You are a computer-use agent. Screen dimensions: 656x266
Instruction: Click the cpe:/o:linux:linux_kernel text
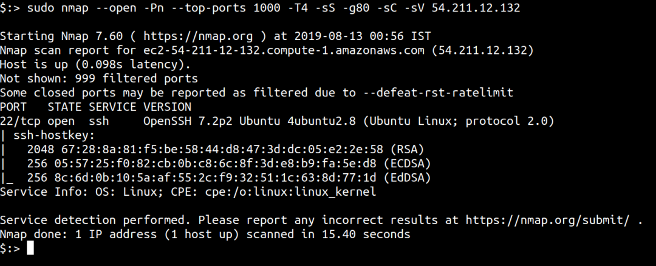click(x=290, y=192)
